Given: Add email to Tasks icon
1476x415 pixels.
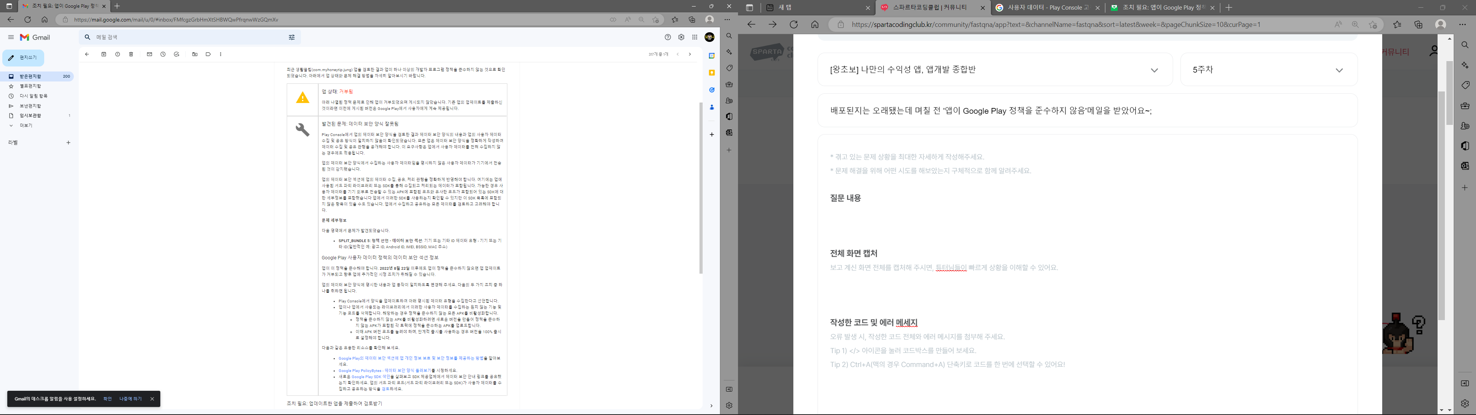Looking at the screenshot, I should [176, 55].
